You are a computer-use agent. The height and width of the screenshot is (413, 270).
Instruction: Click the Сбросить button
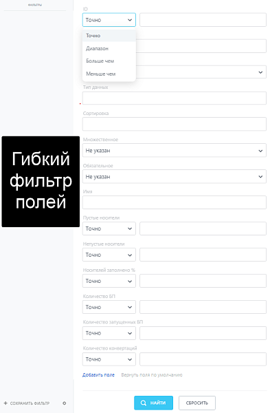point(197,403)
